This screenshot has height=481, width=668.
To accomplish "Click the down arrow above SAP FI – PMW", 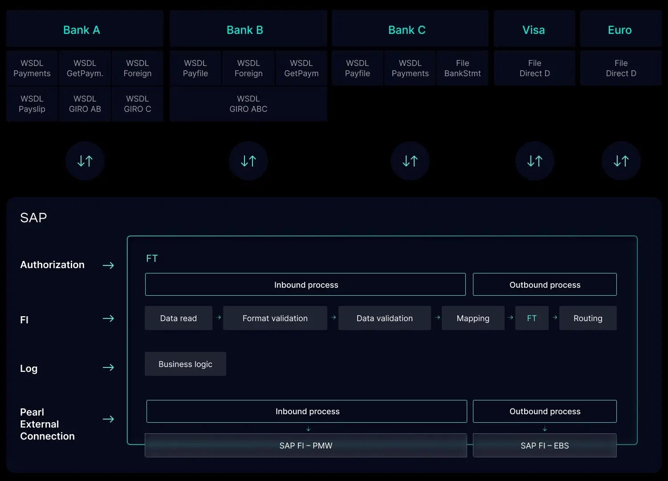I will click(x=308, y=429).
